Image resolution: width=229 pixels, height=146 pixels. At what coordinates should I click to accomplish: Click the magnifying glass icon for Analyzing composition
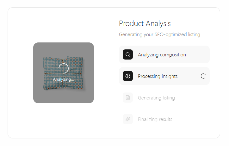point(128,54)
